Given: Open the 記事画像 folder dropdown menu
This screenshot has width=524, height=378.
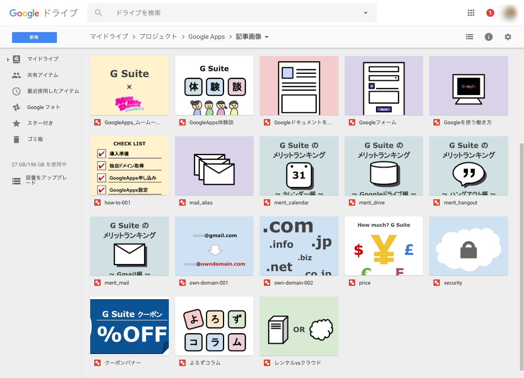Looking at the screenshot, I should pyautogui.click(x=267, y=37).
